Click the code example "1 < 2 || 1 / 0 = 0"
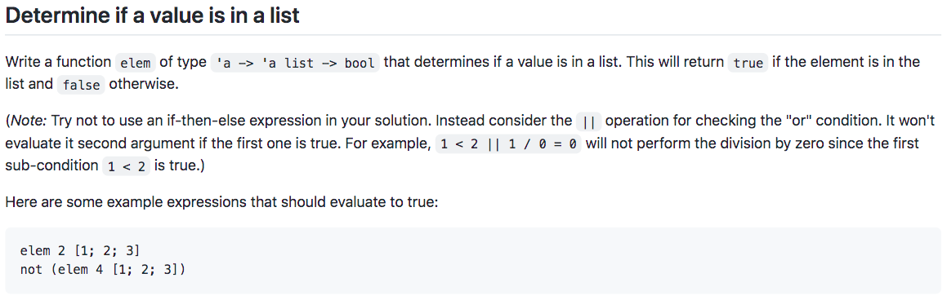 508,144
